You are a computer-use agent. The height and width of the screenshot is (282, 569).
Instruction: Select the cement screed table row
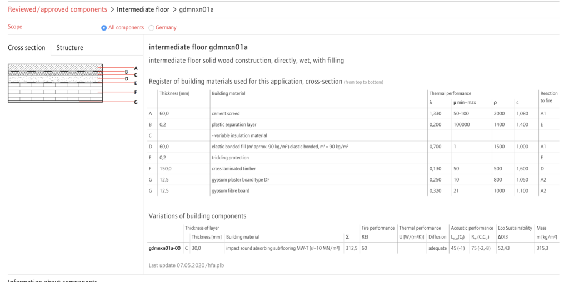[353, 113]
